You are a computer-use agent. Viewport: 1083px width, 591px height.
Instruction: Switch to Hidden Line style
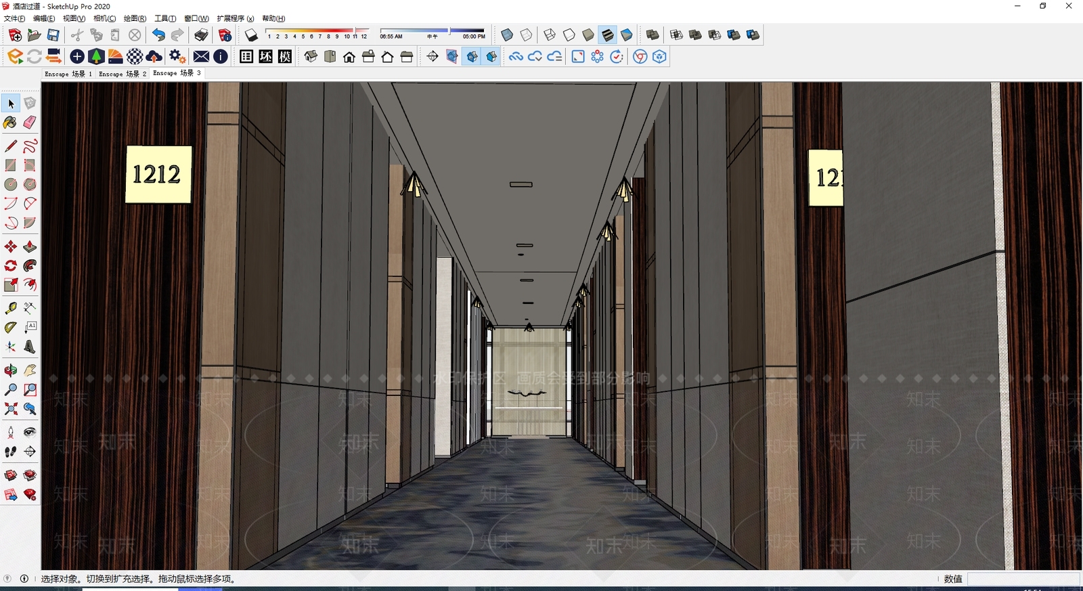569,35
